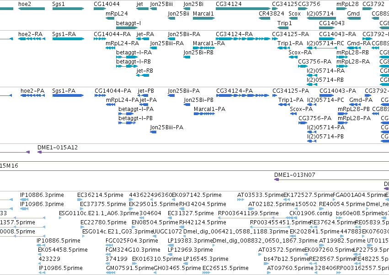Select the Trip1 gene label
This screenshot has width=389, height=275.
coord(285,23)
